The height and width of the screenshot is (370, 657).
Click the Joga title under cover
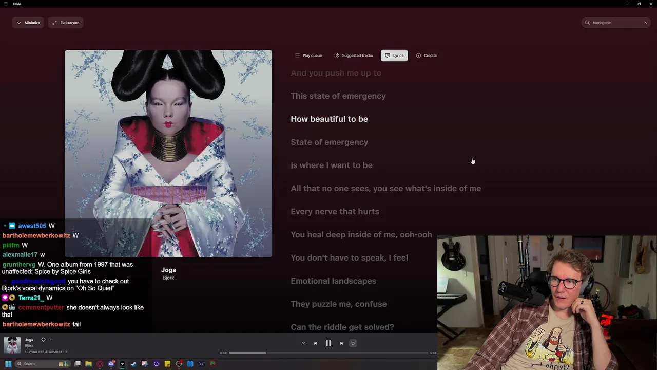pyautogui.click(x=168, y=270)
